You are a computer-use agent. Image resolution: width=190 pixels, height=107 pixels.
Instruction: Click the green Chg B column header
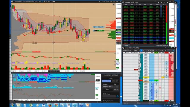point(156,53)
